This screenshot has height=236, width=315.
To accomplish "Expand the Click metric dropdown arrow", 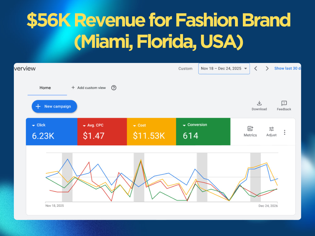I will pos(33,126).
